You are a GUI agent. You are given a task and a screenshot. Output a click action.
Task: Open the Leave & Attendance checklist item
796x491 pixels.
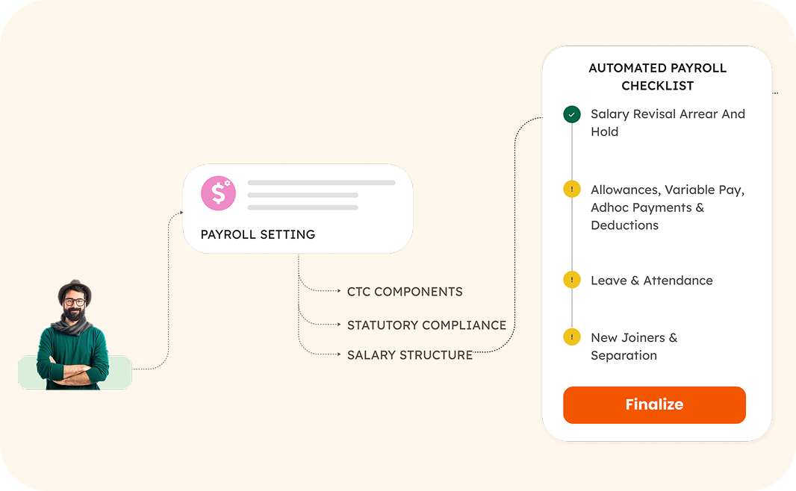coord(651,281)
